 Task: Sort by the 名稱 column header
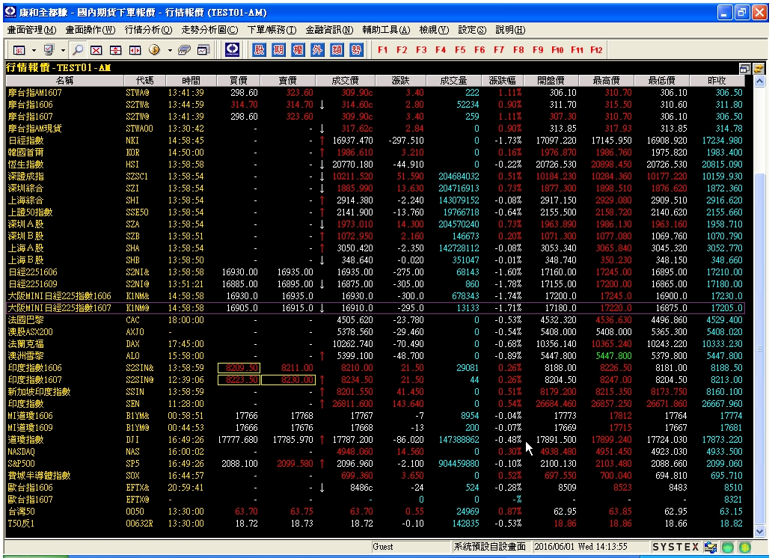coord(64,80)
